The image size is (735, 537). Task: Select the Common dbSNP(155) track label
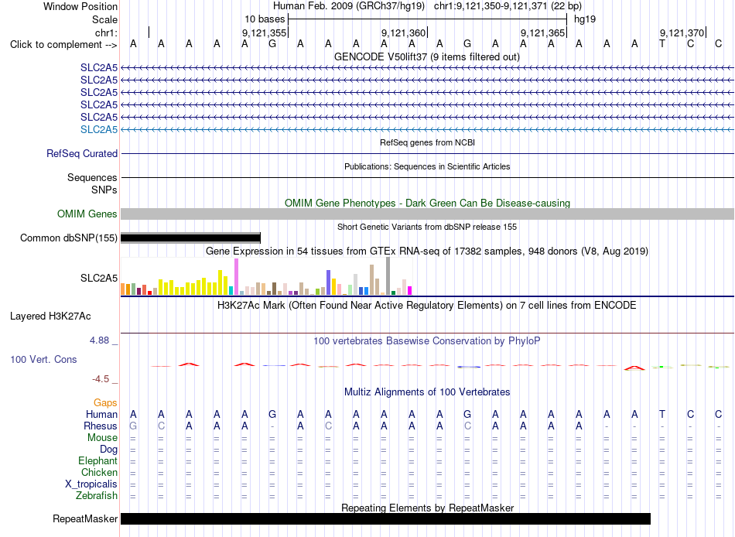click(69, 238)
